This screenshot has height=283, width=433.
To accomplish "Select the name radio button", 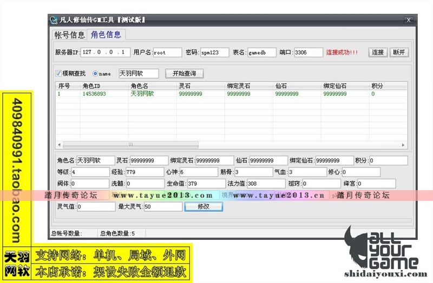I will tap(96, 73).
